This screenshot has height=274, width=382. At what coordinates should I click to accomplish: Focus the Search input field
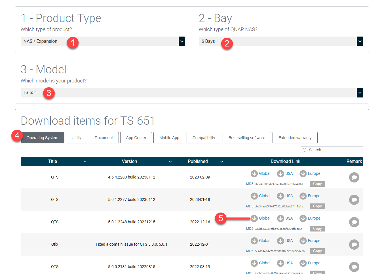pos(332,150)
